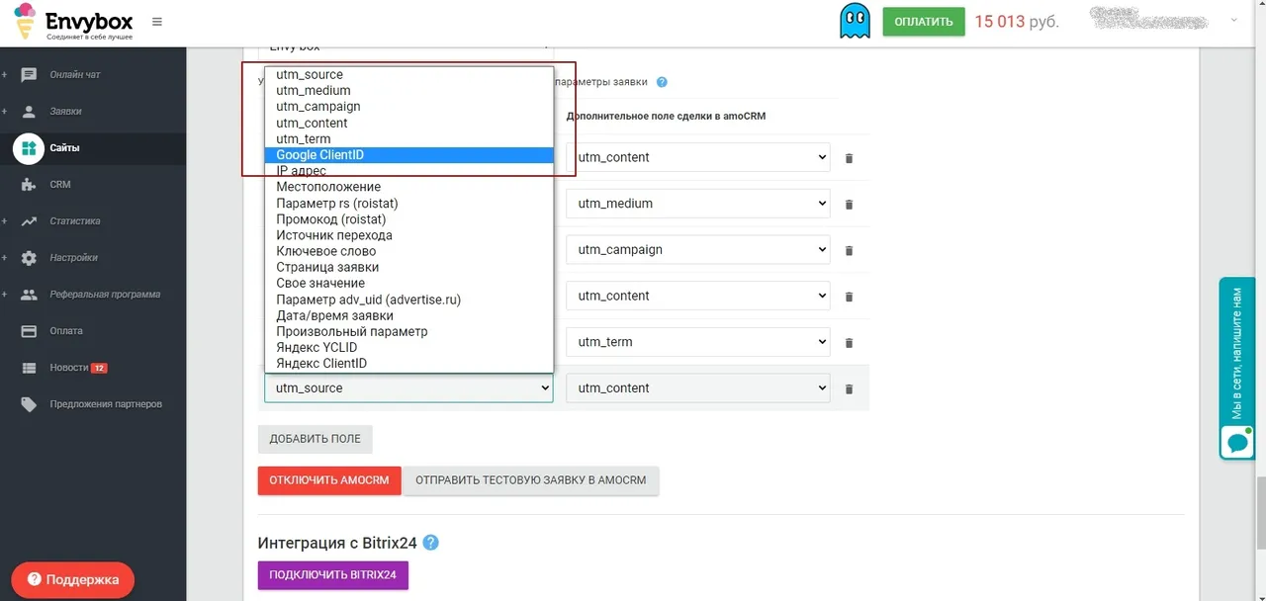This screenshot has width=1266, height=601.
Task: Click the Настройки gear icon
Action: 29,258
